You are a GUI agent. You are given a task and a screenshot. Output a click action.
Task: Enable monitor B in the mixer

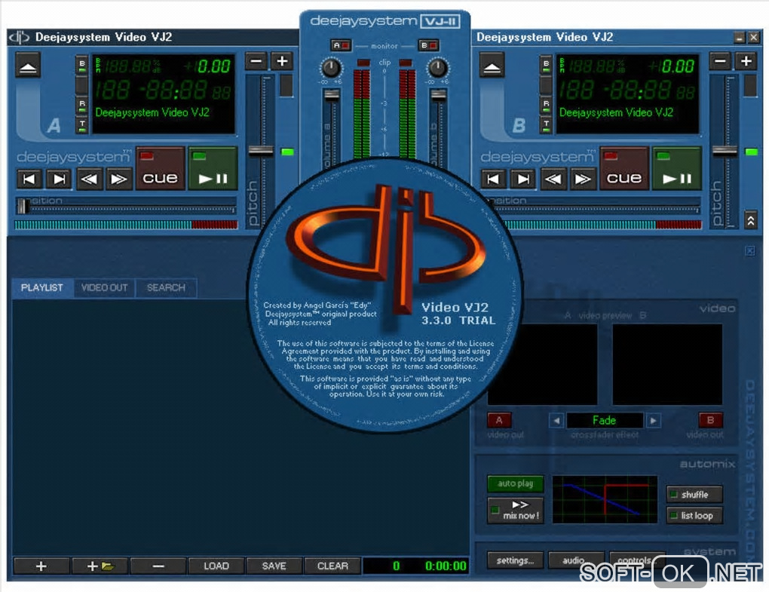[x=429, y=45]
